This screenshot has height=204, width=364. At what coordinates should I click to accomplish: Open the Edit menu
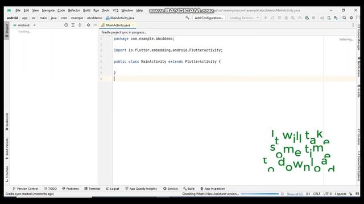26,10
